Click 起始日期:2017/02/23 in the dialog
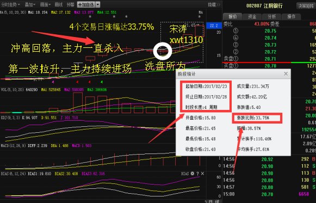Viewport: 316px width, 203px height. pyautogui.click(x=206, y=87)
